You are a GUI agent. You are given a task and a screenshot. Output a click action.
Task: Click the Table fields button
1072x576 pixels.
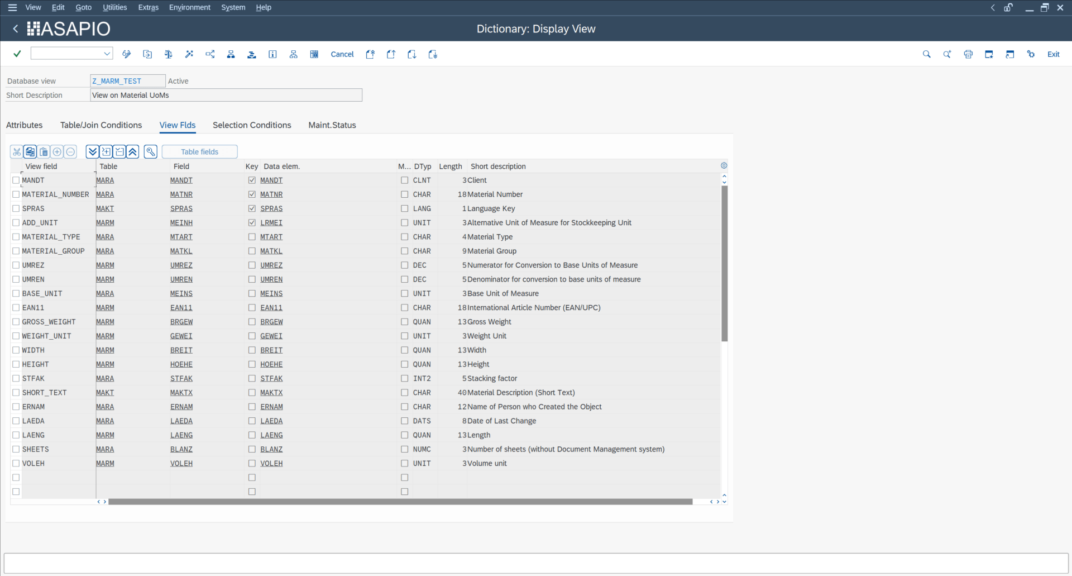pyautogui.click(x=199, y=151)
